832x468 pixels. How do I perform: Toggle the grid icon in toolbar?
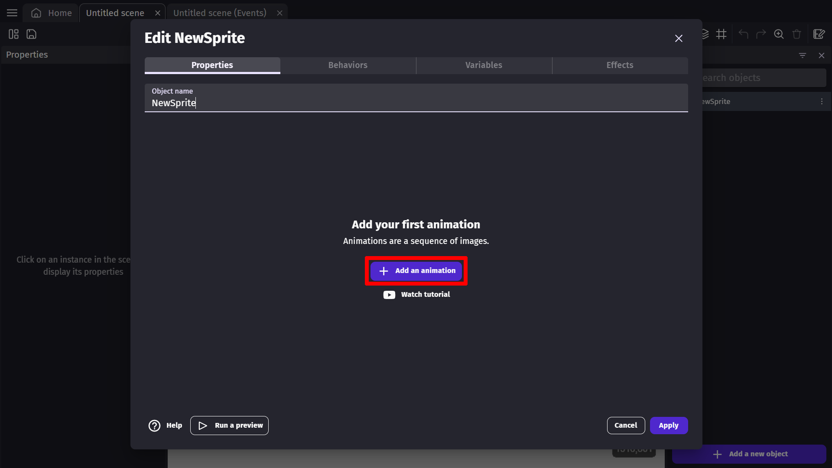(x=721, y=34)
